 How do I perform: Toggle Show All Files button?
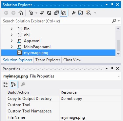point(64,13)
